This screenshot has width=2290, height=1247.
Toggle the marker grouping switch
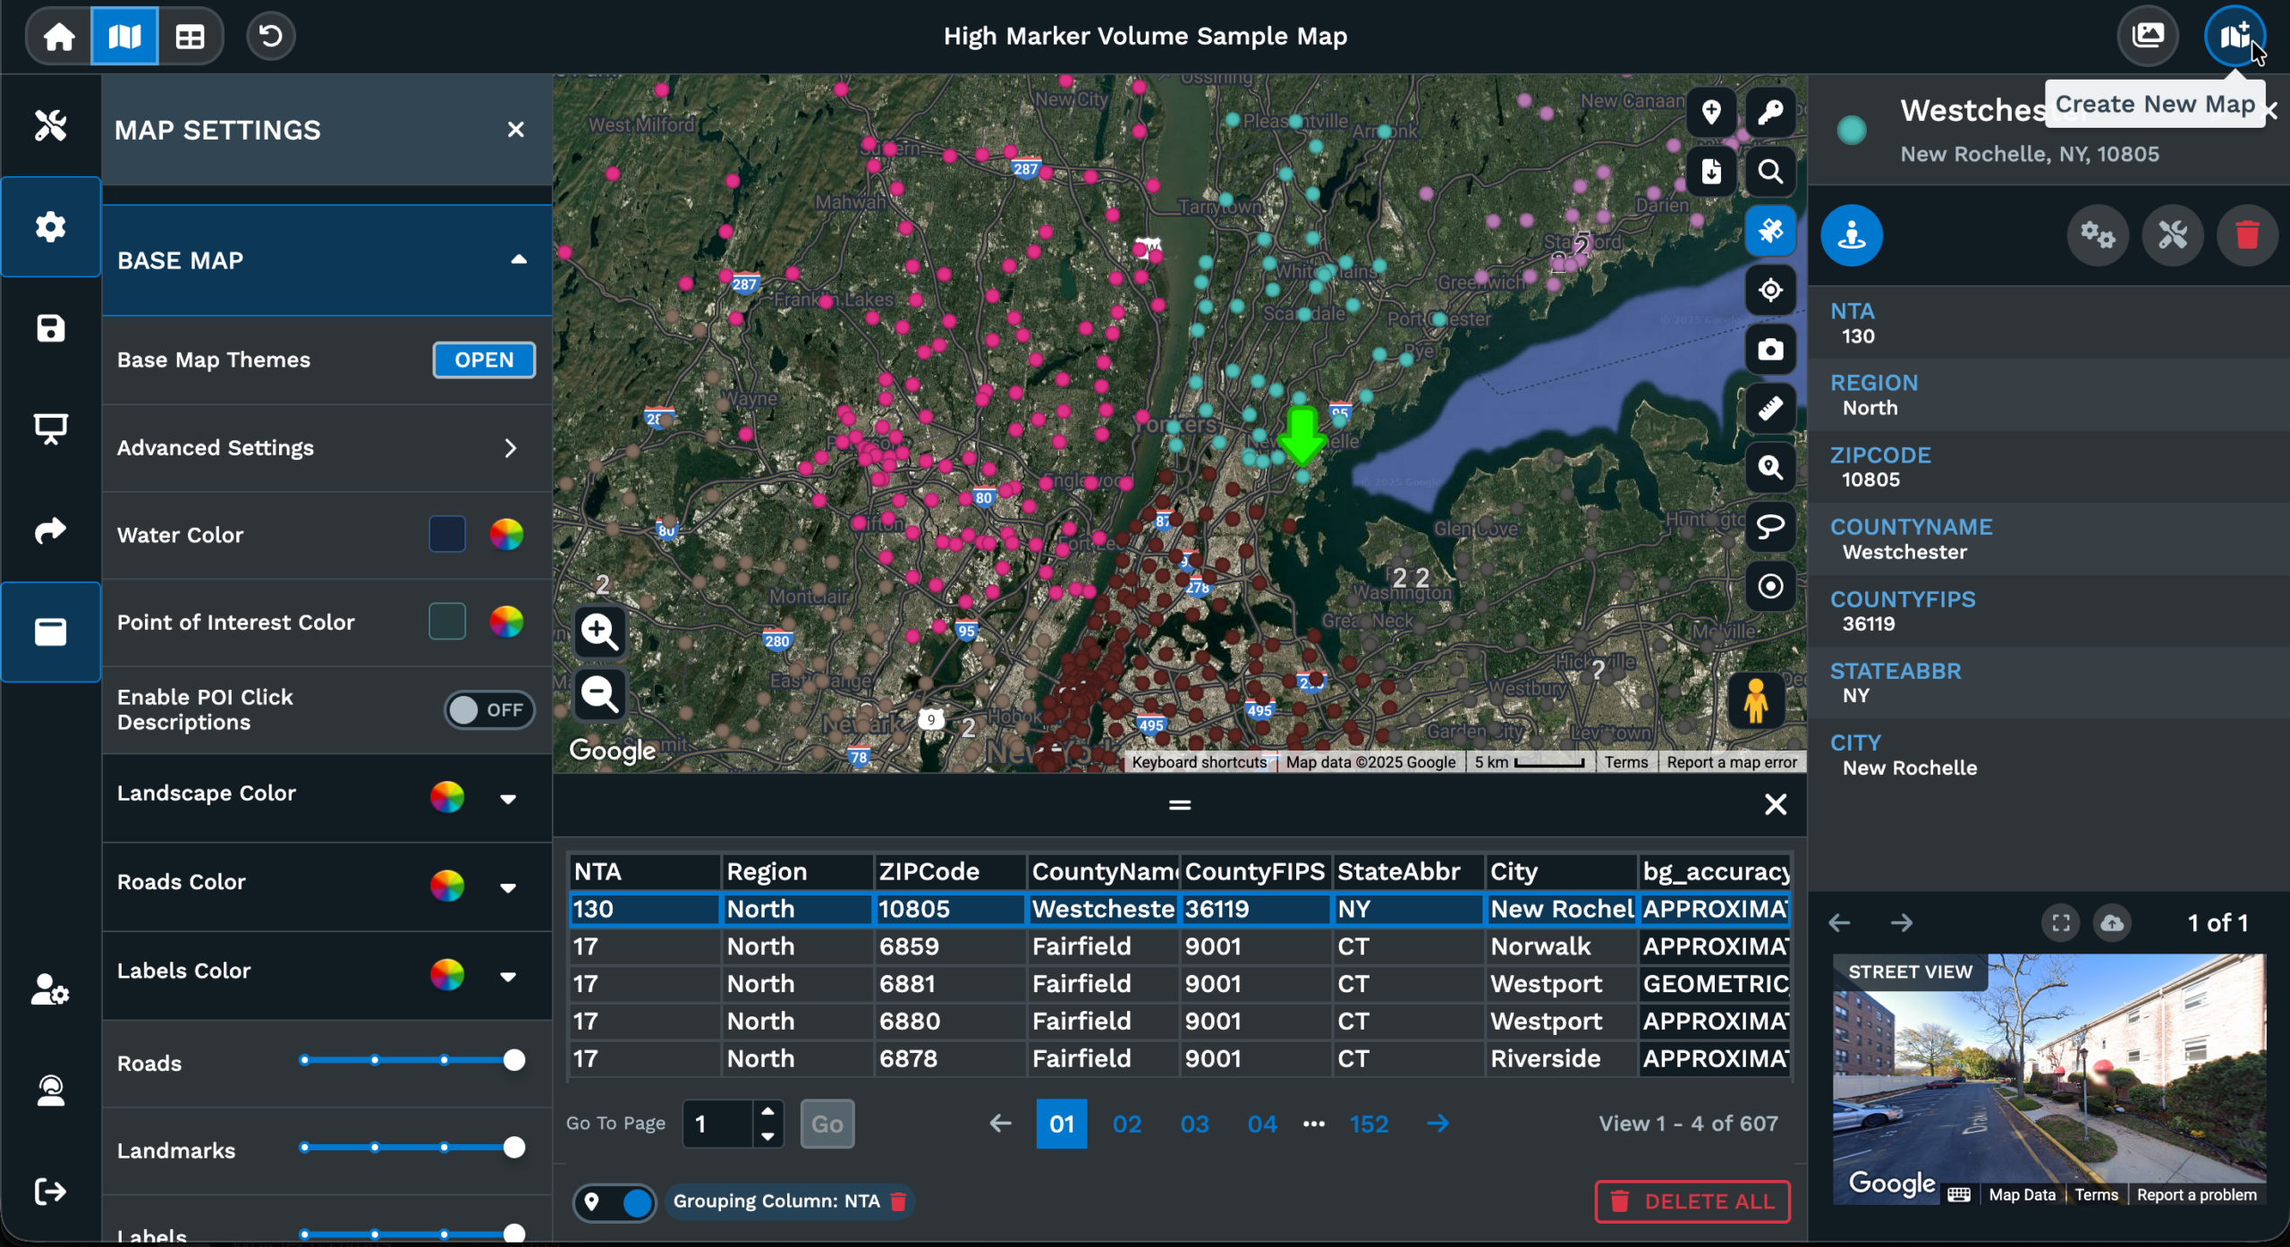[615, 1201]
